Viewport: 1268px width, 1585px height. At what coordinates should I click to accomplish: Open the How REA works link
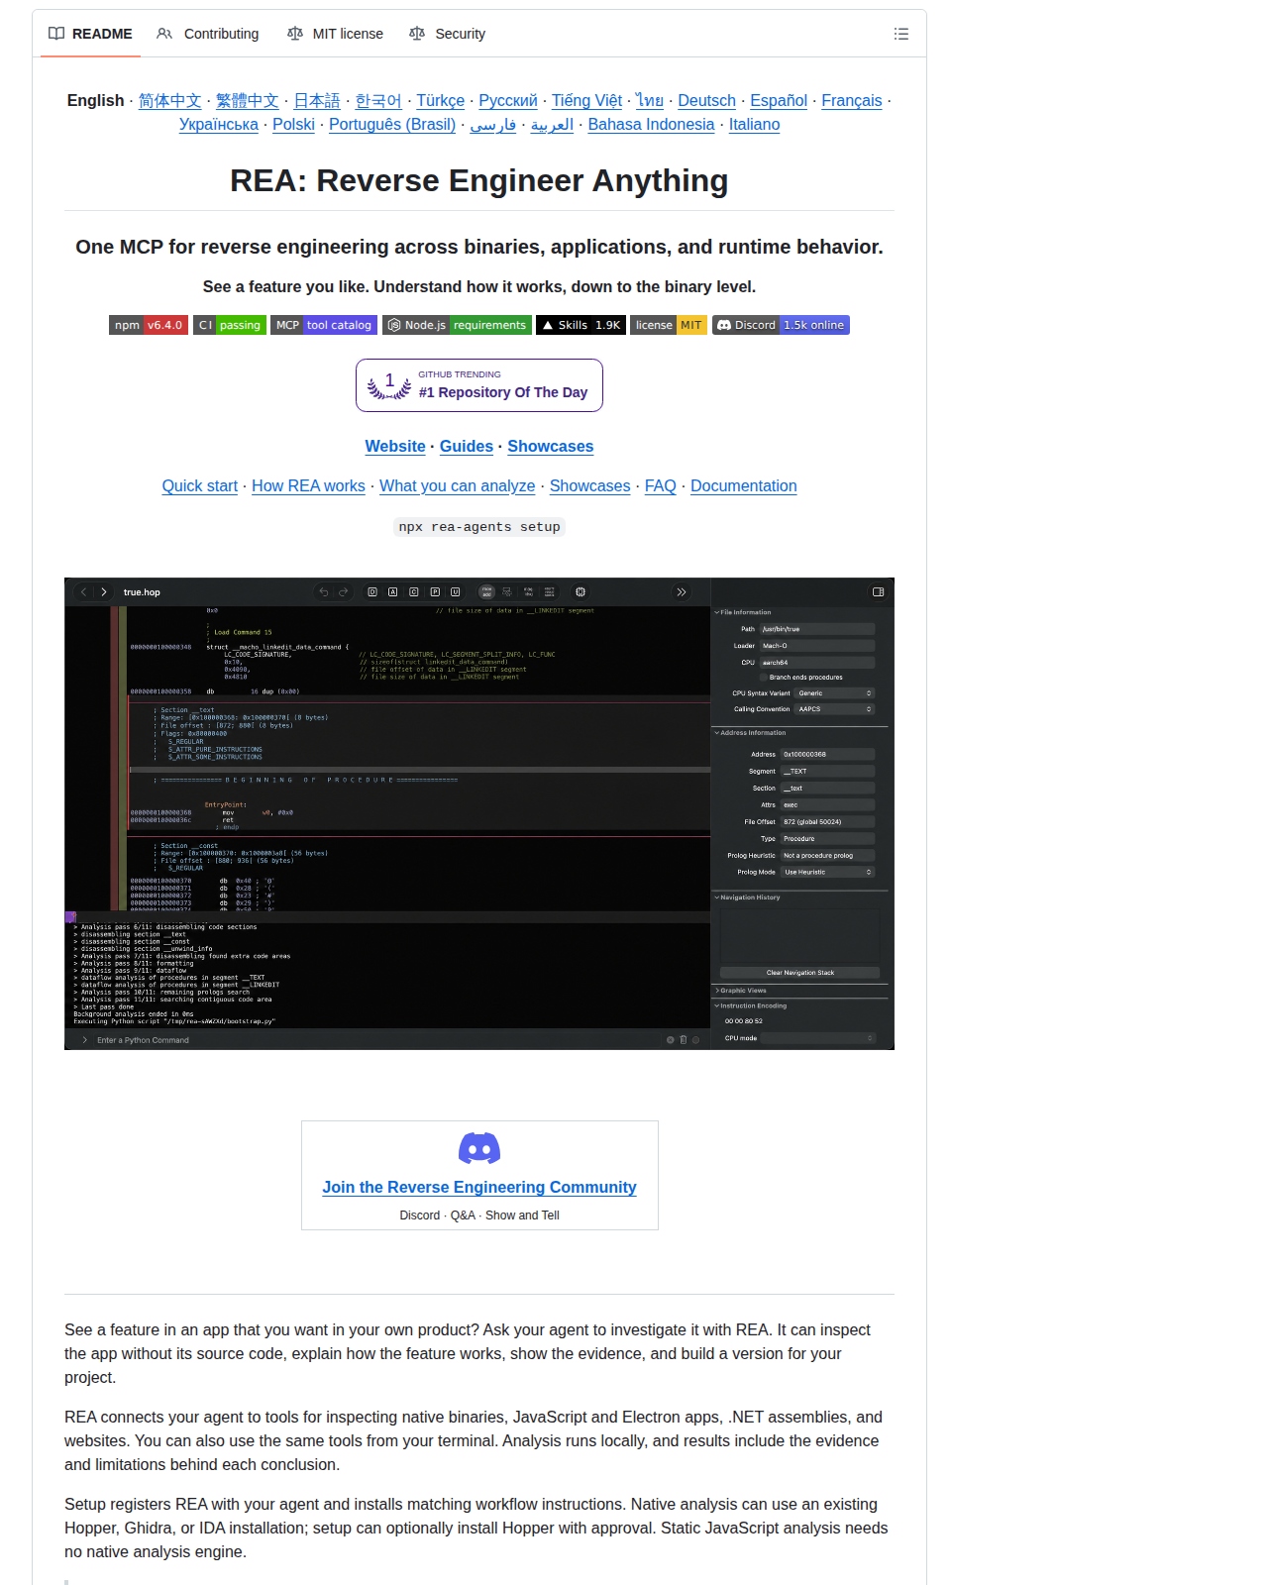tap(308, 486)
